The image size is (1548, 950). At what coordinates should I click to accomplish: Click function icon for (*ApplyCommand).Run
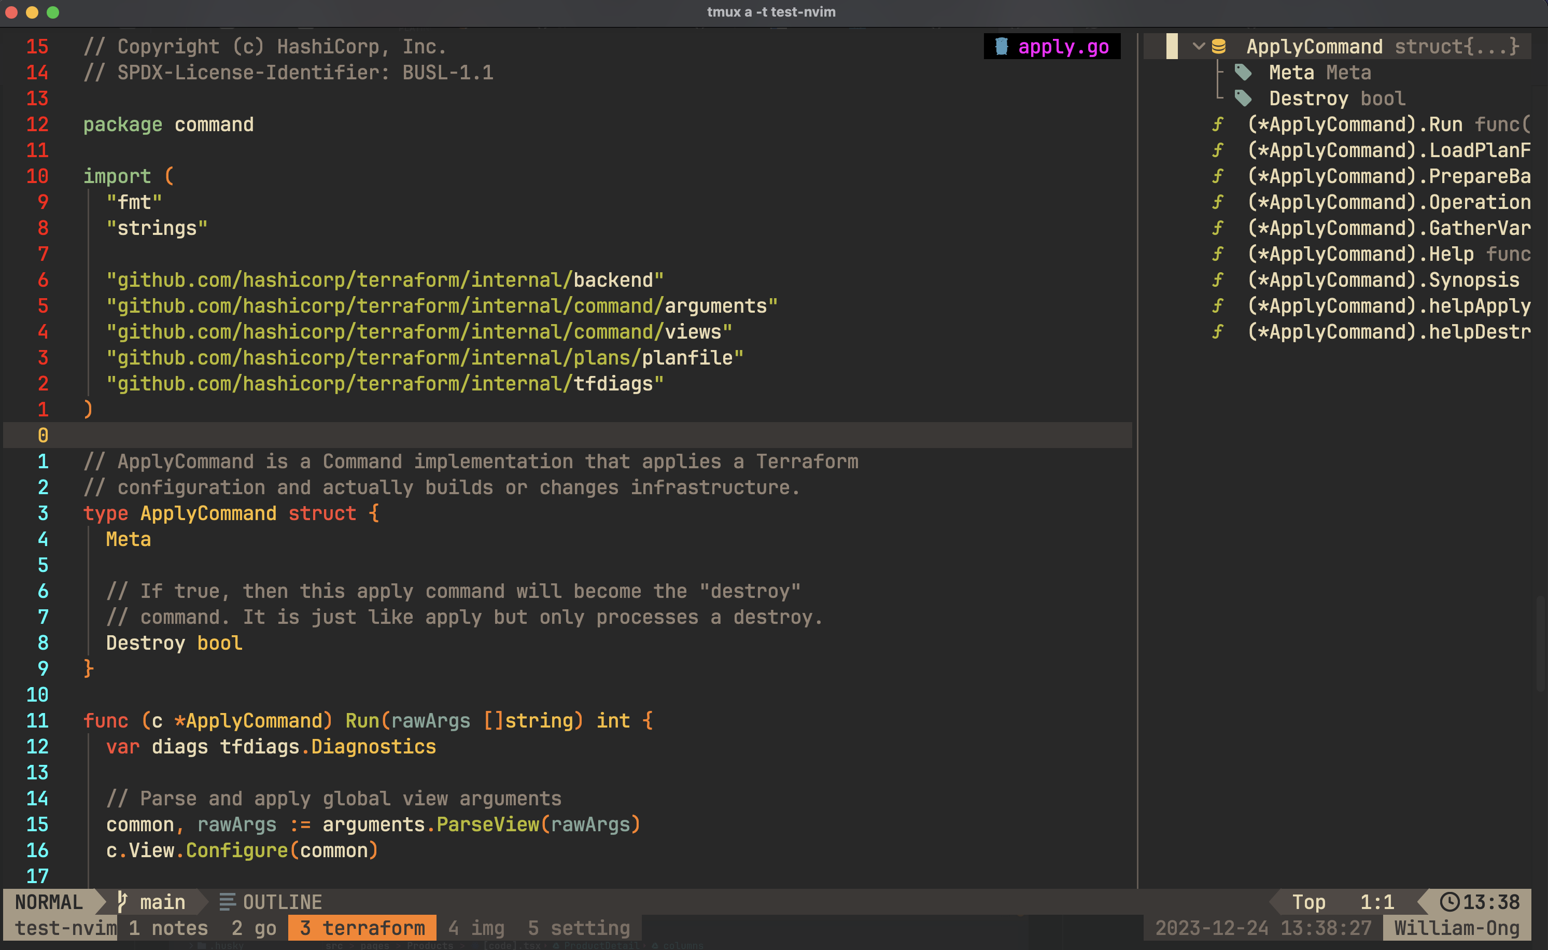(1218, 124)
